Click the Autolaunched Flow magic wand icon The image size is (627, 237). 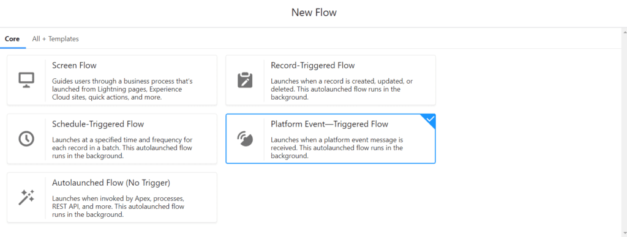tap(26, 197)
